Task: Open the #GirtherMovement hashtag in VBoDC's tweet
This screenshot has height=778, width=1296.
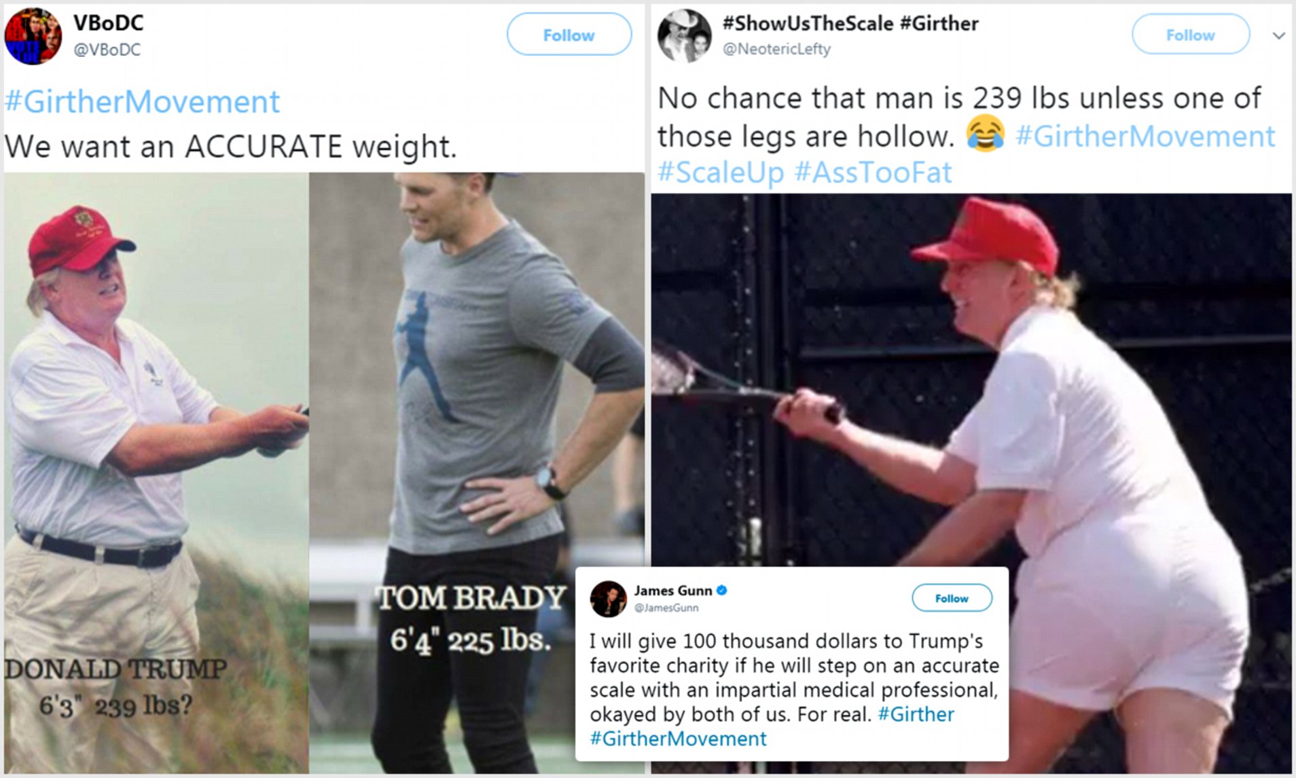Action: pyautogui.click(x=142, y=102)
